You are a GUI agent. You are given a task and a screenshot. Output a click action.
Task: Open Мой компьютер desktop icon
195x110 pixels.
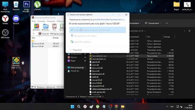tap(5, 7)
